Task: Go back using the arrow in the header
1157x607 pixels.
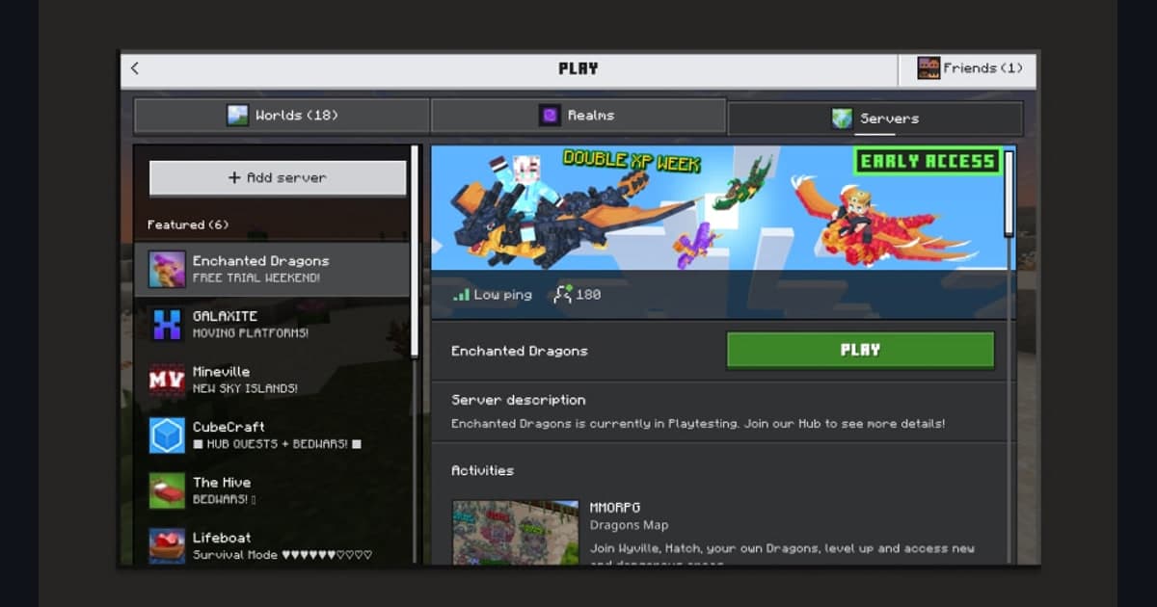Action: pyautogui.click(x=134, y=68)
